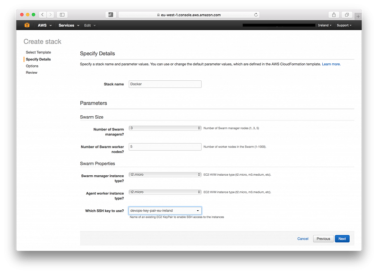Go to Options step
This screenshot has height=274, width=378.
click(x=32, y=66)
